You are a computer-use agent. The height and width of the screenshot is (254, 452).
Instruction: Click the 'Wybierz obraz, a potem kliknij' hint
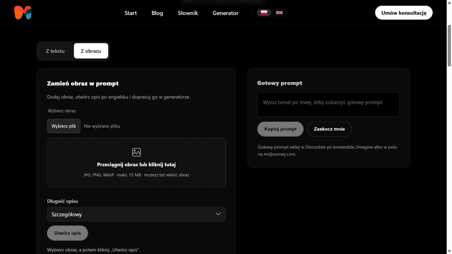tap(94, 250)
